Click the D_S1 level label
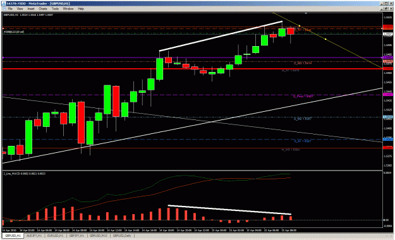Screen dimensions: 395x240 (x=303, y=141)
